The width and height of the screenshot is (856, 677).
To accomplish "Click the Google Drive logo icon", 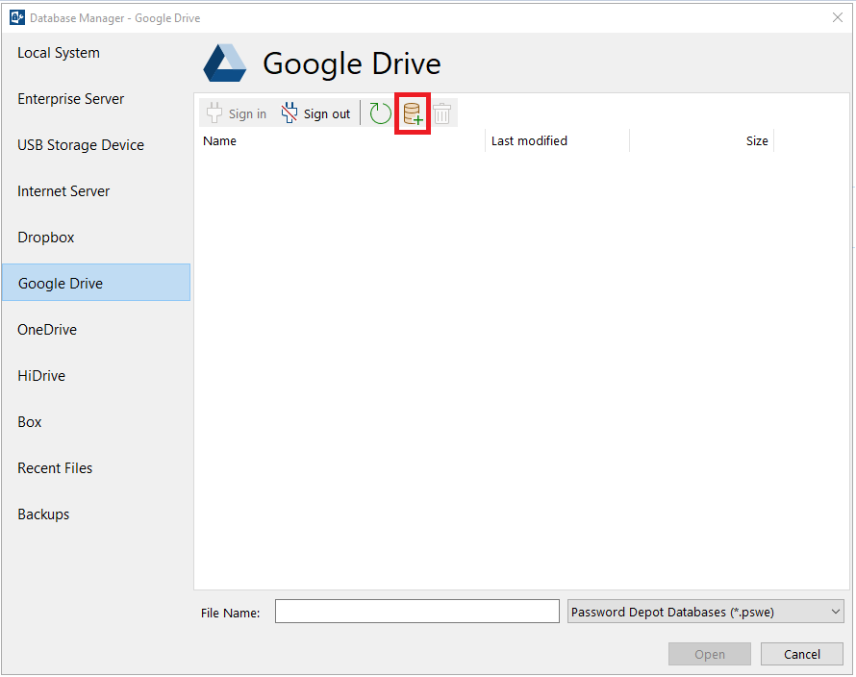I will click(x=225, y=63).
